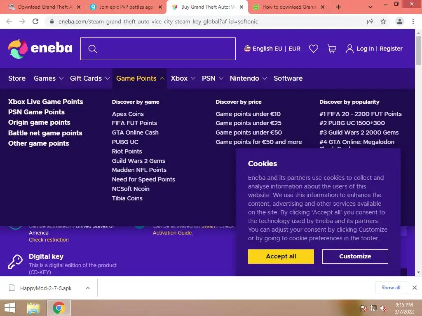Image resolution: width=422 pixels, height=316 pixels.
Task: Open the wishlist heart icon
Action: click(314, 49)
